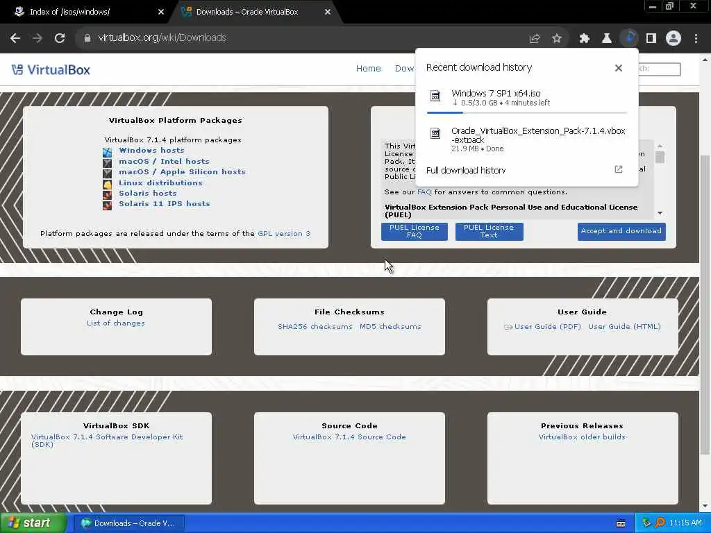The height and width of the screenshot is (533, 711).
Task: Click the share page icon
Action: coord(535,39)
